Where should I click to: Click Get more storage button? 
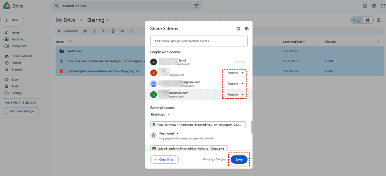(22, 111)
